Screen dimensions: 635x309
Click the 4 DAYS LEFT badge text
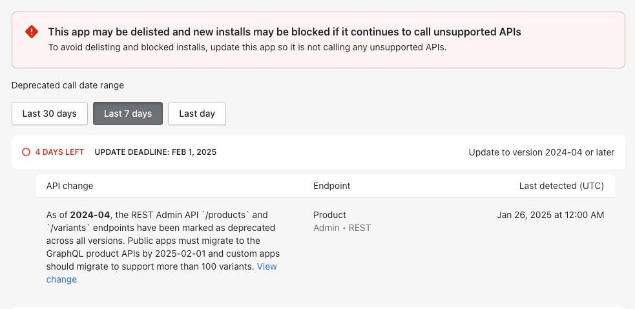(x=59, y=152)
